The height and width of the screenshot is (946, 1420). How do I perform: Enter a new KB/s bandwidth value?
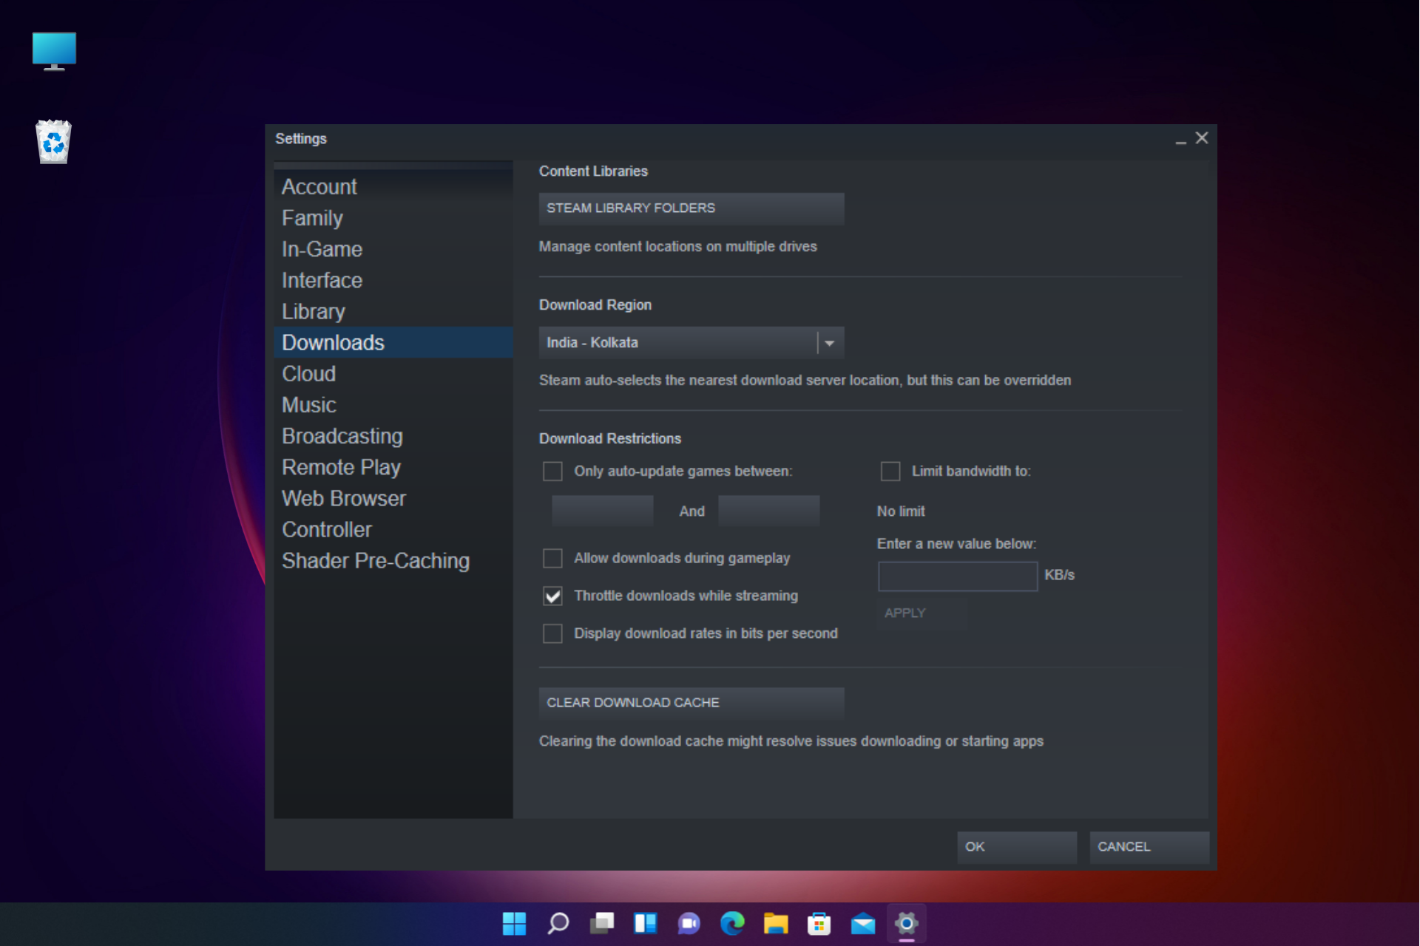coord(956,576)
